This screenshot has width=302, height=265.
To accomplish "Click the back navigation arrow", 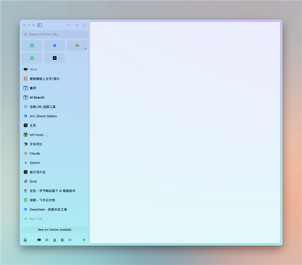I will point(69,25).
